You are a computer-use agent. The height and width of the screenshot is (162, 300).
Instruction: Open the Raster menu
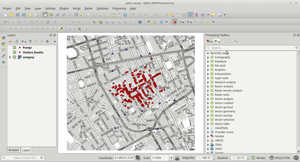tap(88, 8)
